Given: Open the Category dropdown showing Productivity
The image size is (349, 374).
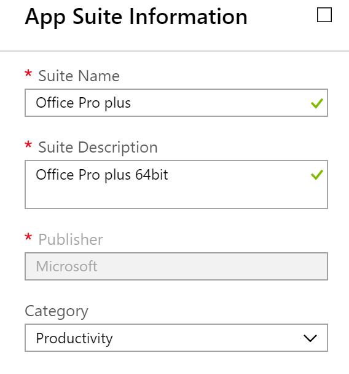Looking at the screenshot, I should [x=176, y=338].
